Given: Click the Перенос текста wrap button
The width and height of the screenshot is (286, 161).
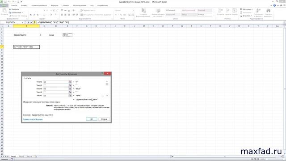Looking at the screenshot, I should pyautogui.click(x=88, y=10).
